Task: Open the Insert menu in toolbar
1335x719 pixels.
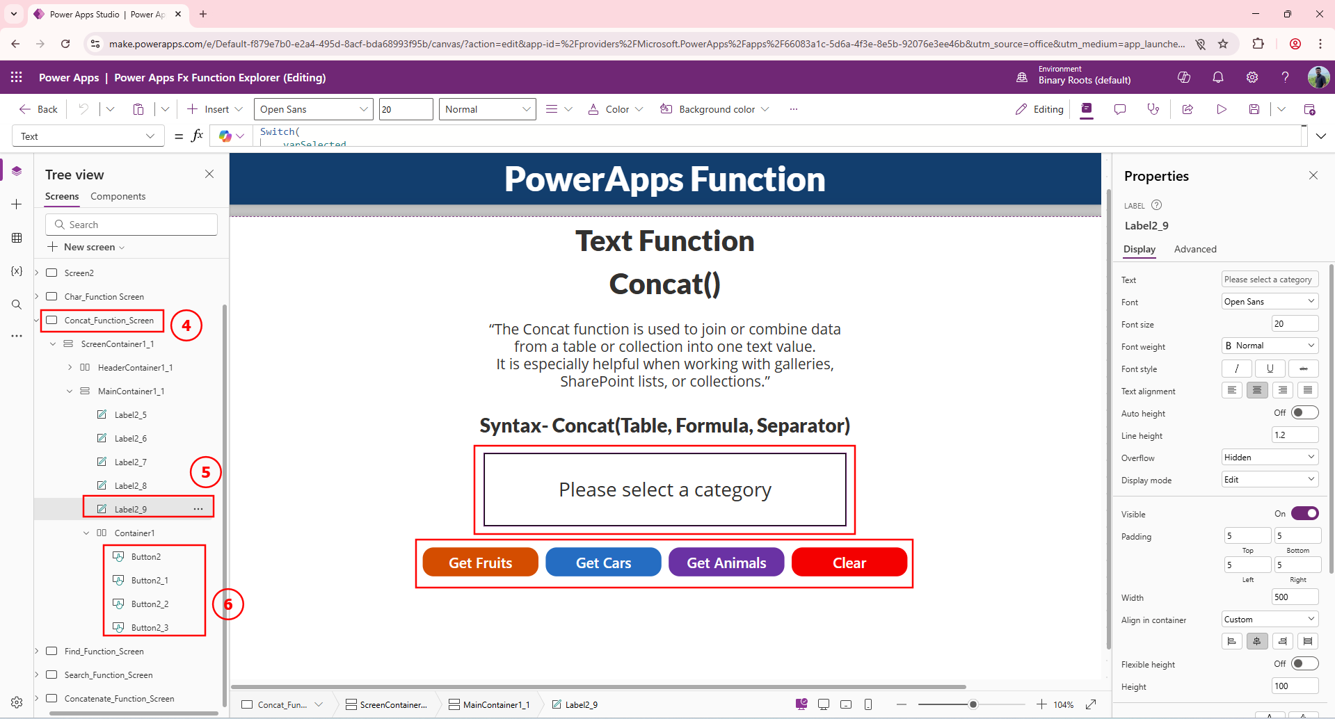Action: (215, 109)
